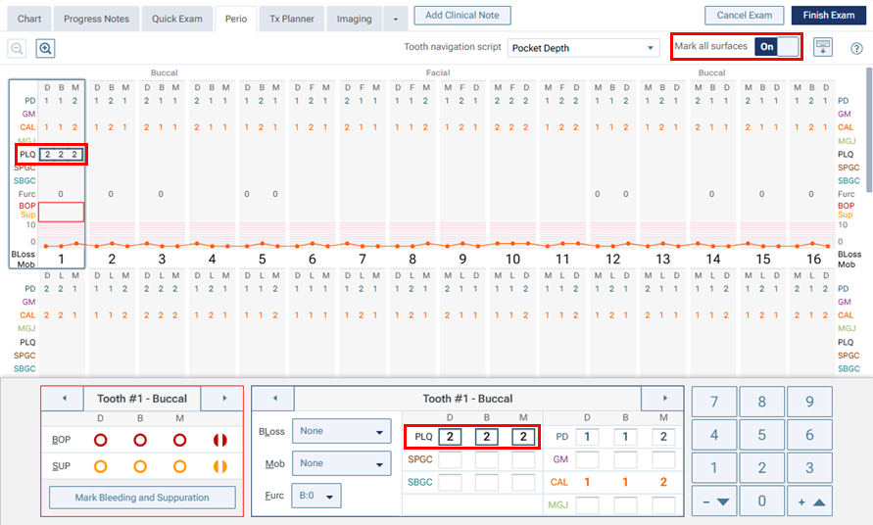Go to next tooth in bleeding panel
Viewport: 873px width, 525px height.
click(x=223, y=399)
